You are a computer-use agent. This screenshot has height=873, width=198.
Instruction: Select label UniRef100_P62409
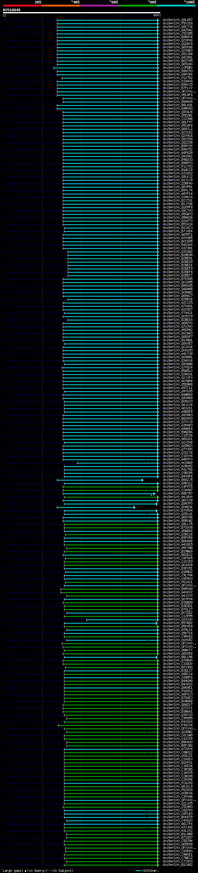pos(177,790)
